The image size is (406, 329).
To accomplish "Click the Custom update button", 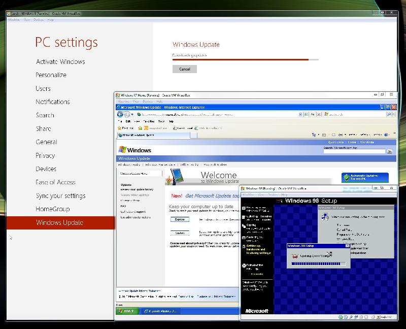I will coord(180,233).
